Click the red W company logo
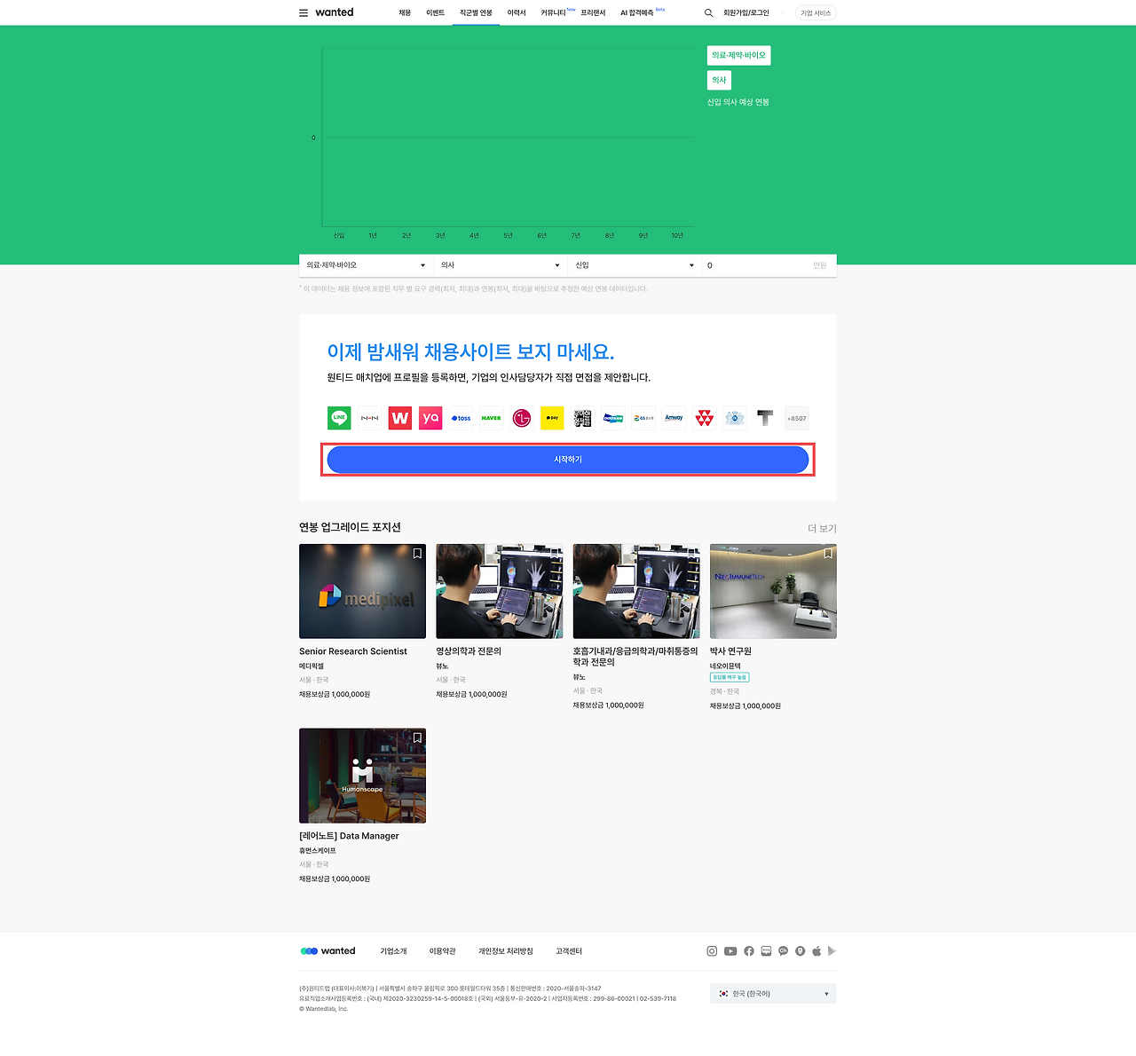The height and width of the screenshot is (1056, 1136). (400, 418)
